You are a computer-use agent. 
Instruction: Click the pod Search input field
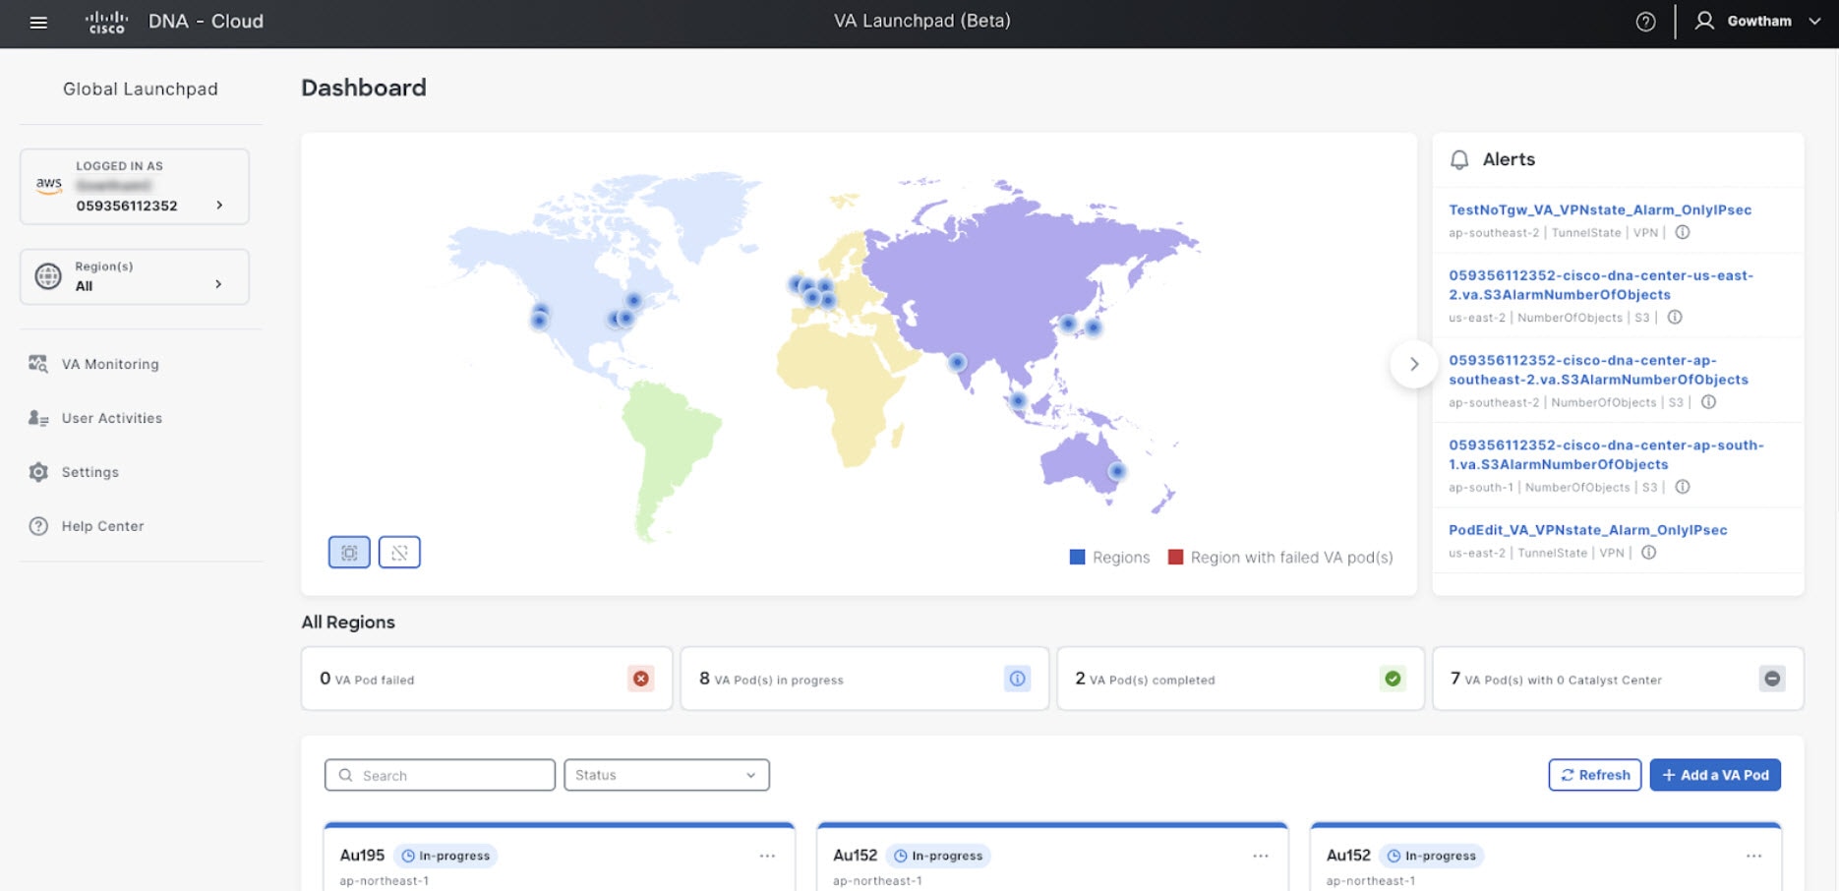coord(440,775)
